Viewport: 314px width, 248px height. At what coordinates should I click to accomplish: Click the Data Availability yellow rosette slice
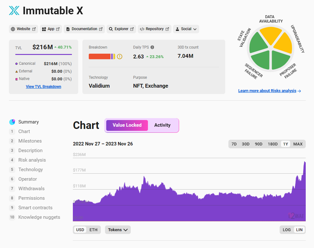point(271,35)
